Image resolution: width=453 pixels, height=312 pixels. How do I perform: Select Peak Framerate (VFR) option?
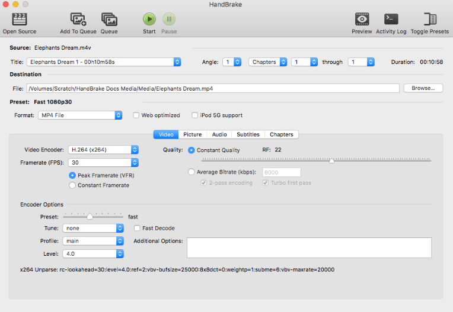coord(72,175)
